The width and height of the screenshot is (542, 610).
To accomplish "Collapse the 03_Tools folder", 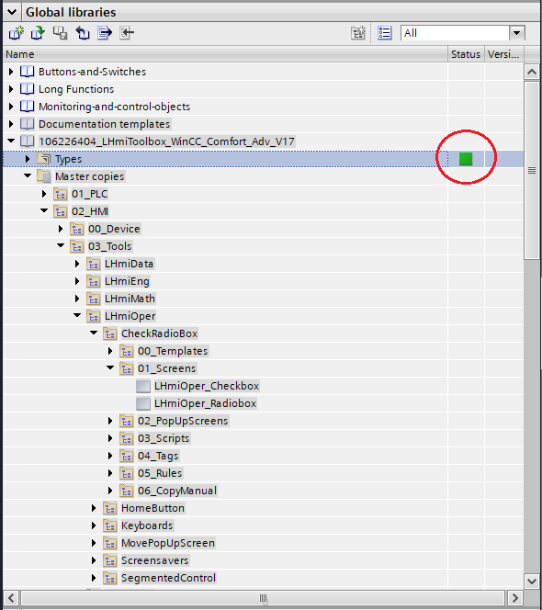I will (x=61, y=246).
